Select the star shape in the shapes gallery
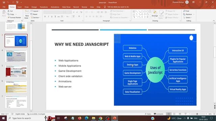Image resolution: width=216 pixels, height=121 pixels. click(x=147, y=17)
